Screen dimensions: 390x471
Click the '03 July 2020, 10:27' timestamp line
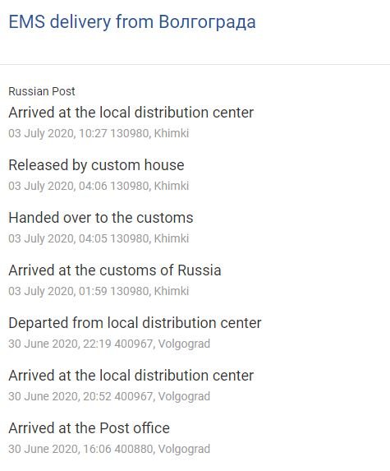coord(99,133)
